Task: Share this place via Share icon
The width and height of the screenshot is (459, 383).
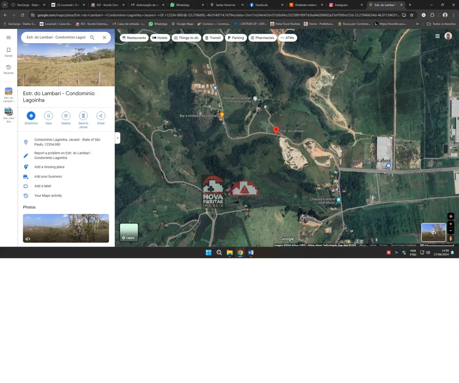Action: tap(101, 116)
